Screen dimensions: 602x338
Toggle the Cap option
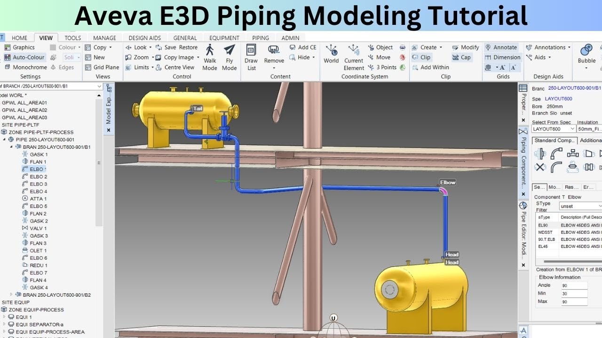(x=461, y=57)
